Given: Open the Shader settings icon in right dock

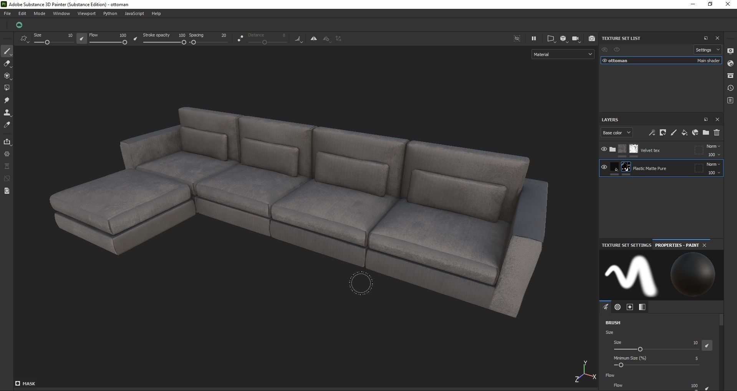Looking at the screenshot, I should [x=730, y=63].
